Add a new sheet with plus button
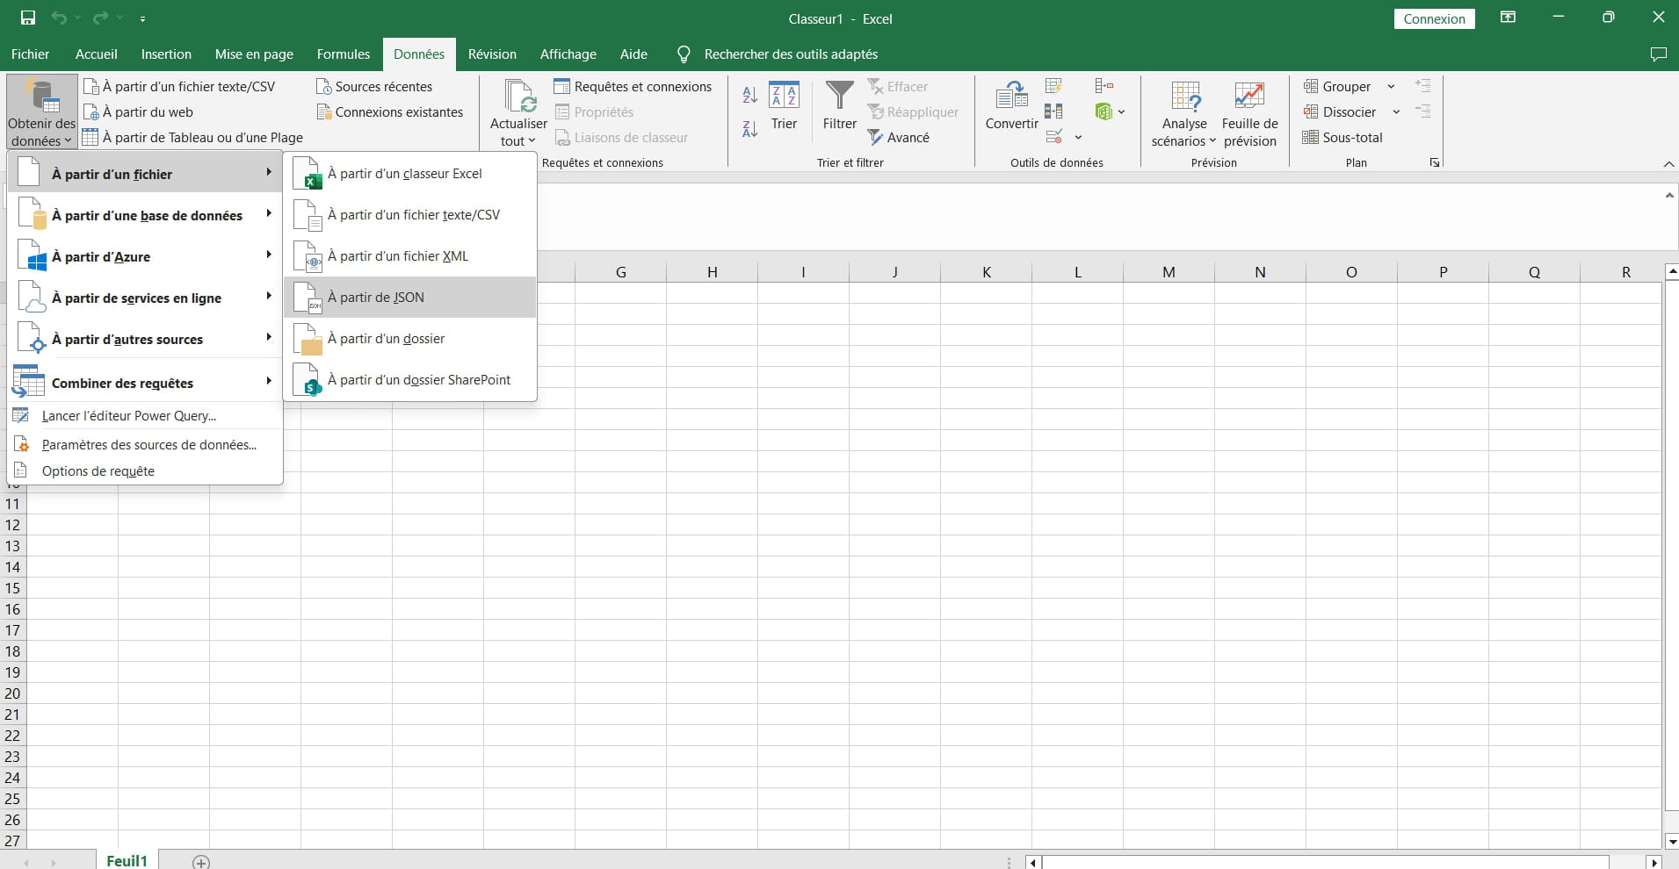This screenshot has height=869, width=1679. (201, 862)
